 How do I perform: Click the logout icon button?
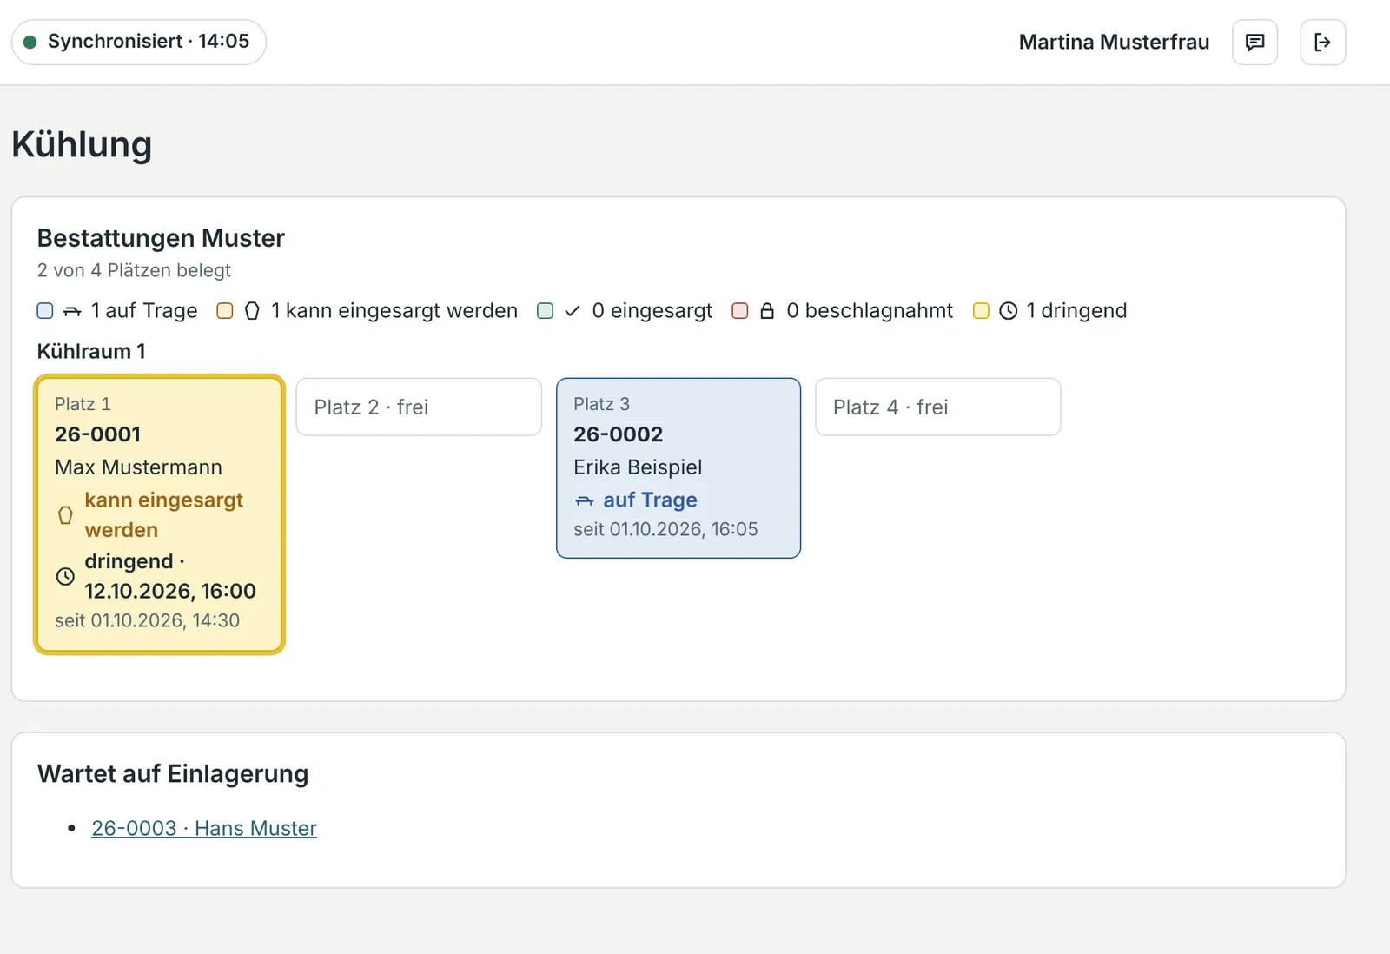pos(1322,42)
